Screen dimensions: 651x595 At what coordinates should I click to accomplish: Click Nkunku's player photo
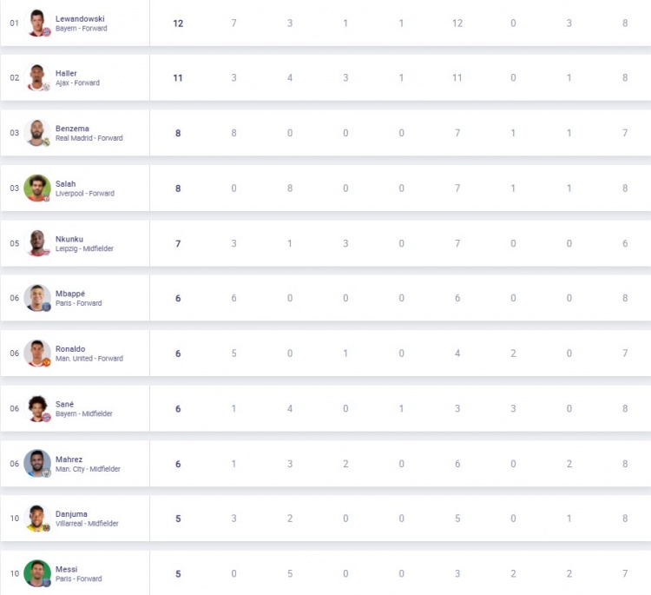click(x=37, y=243)
